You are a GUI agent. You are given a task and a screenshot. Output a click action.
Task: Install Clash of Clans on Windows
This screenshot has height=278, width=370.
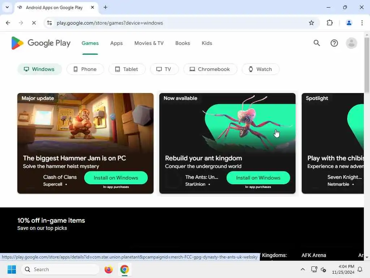tap(116, 178)
